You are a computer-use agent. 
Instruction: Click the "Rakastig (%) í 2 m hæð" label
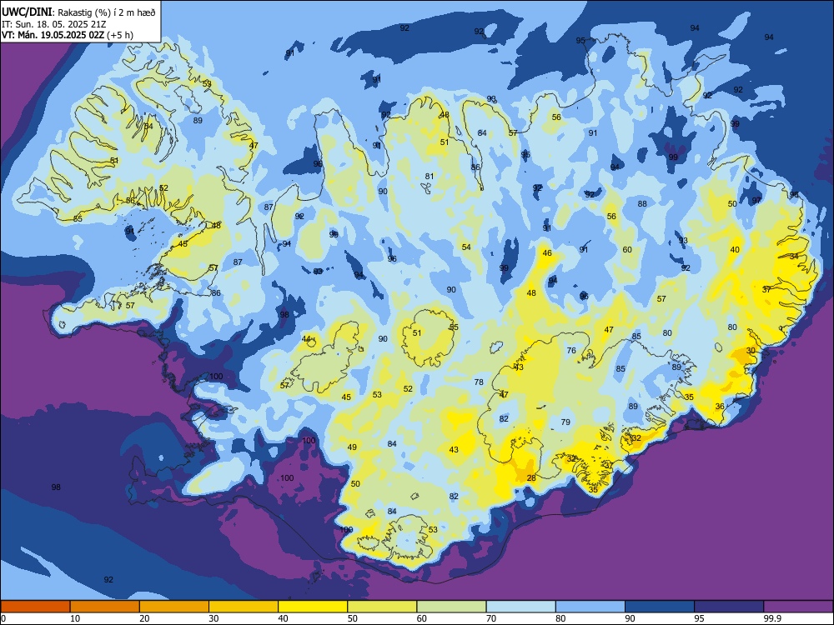(106, 12)
